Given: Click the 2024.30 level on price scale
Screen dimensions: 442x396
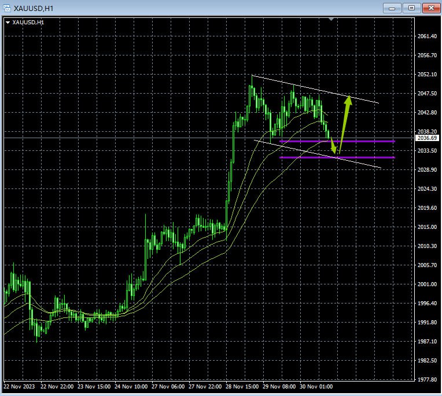Looking at the screenshot, I should [x=426, y=189].
